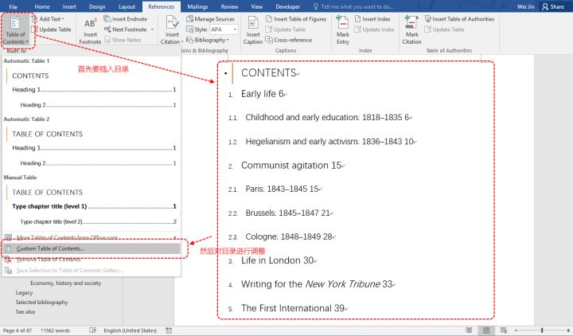This screenshot has height=336, width=573.
Task: Open the Table of Contents dropdown button
Action: tap(15, 30)
